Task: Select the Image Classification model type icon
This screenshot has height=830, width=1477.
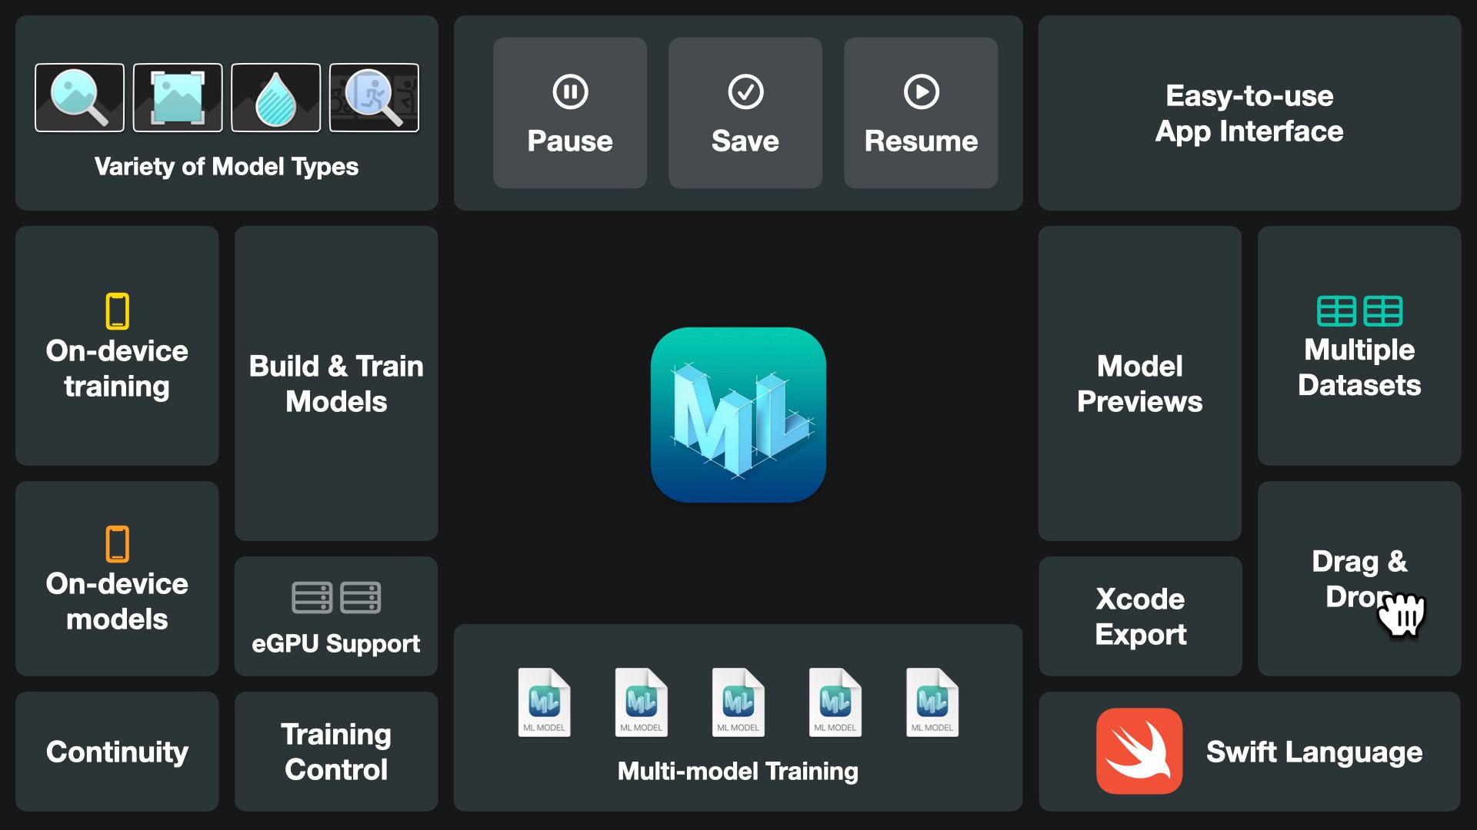Action: click(79, 97)
